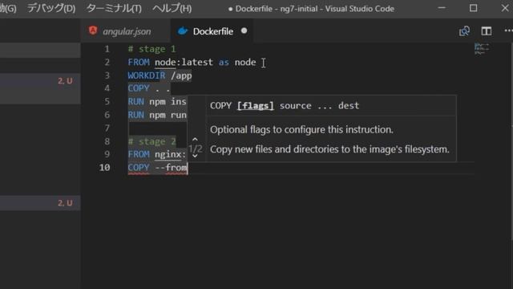Select the lower sidebar row marked '2, U'
The width and height of the screenshot is (513, 289).
40,203
